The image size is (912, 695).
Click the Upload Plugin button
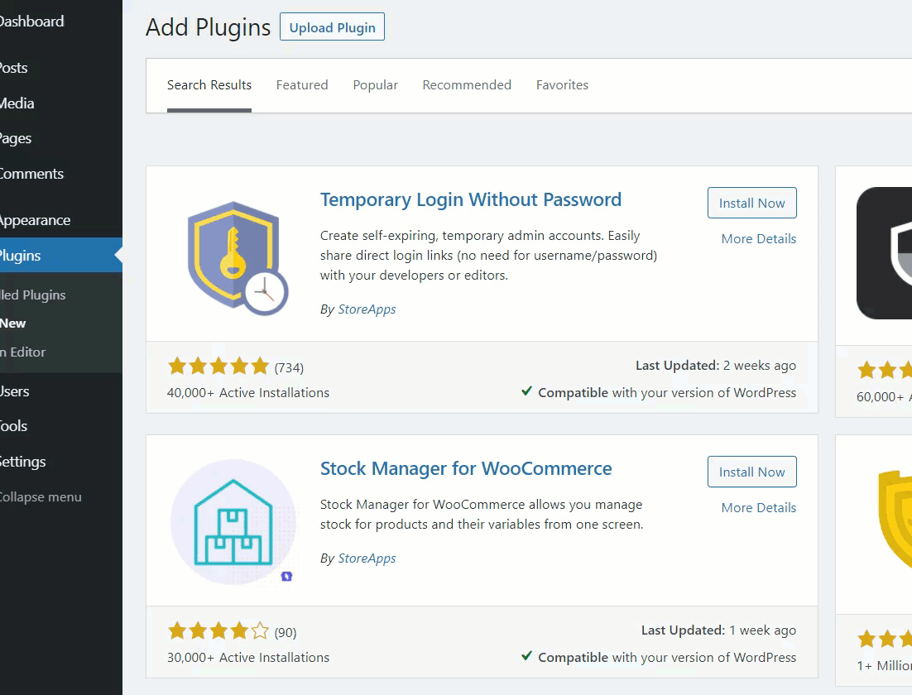[x=332, y=26]
